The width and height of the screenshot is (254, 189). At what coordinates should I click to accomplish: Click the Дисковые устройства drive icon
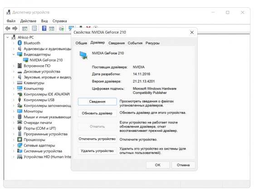pyautogui.click(x=20, y=72)
